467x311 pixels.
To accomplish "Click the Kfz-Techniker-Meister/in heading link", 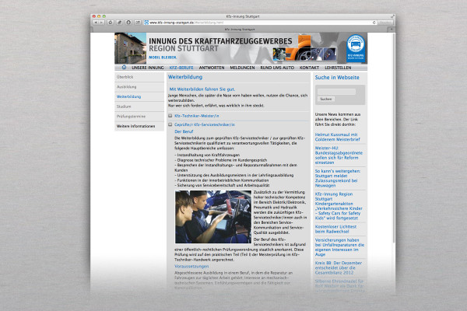I will pyautogui.click(x=197, y=116).
